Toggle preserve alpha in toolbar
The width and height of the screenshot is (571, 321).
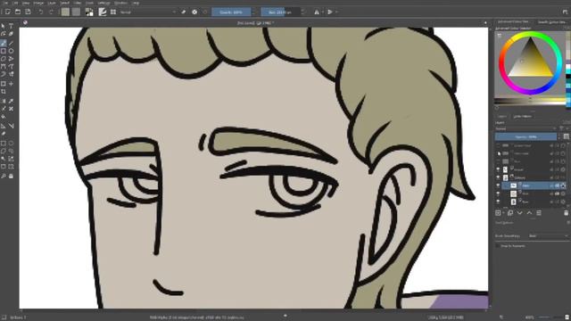pyautogui.click(x=194, y=12)
